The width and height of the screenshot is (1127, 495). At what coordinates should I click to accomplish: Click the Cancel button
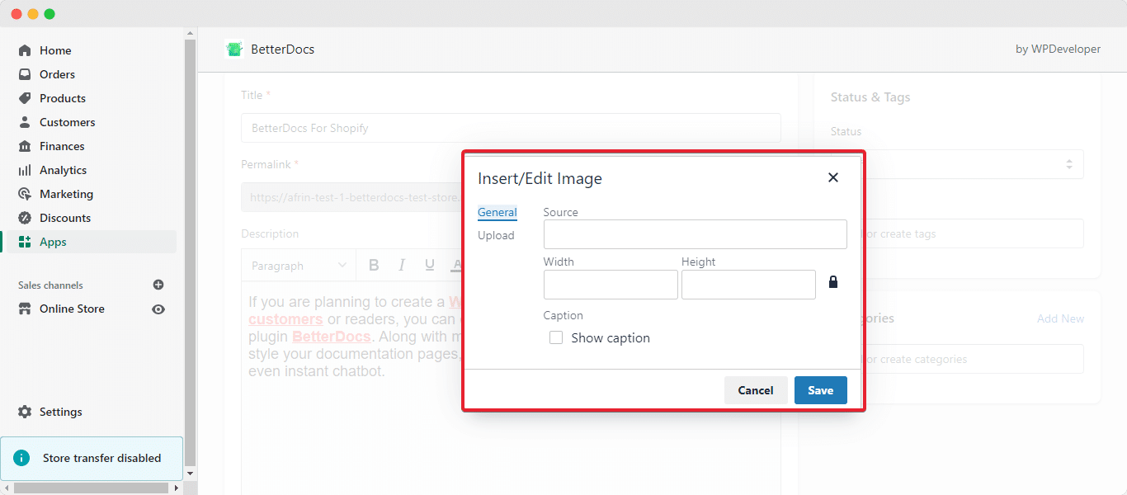[x=756, y=389]
